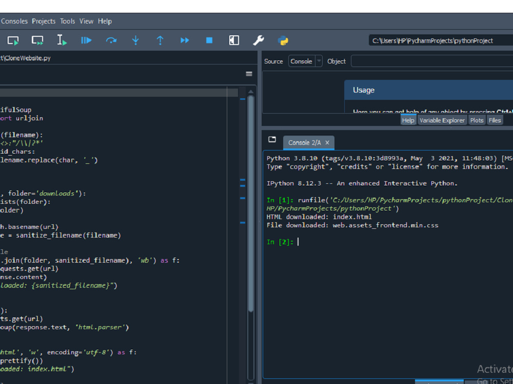Select the Files pane tab
This screenshot has height=384, width=513.
(x=495, y=119)
